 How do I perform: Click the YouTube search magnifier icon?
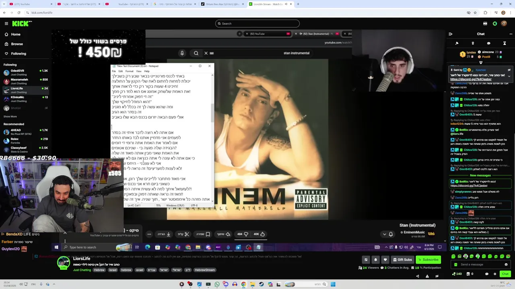click(x=196, y=53)
